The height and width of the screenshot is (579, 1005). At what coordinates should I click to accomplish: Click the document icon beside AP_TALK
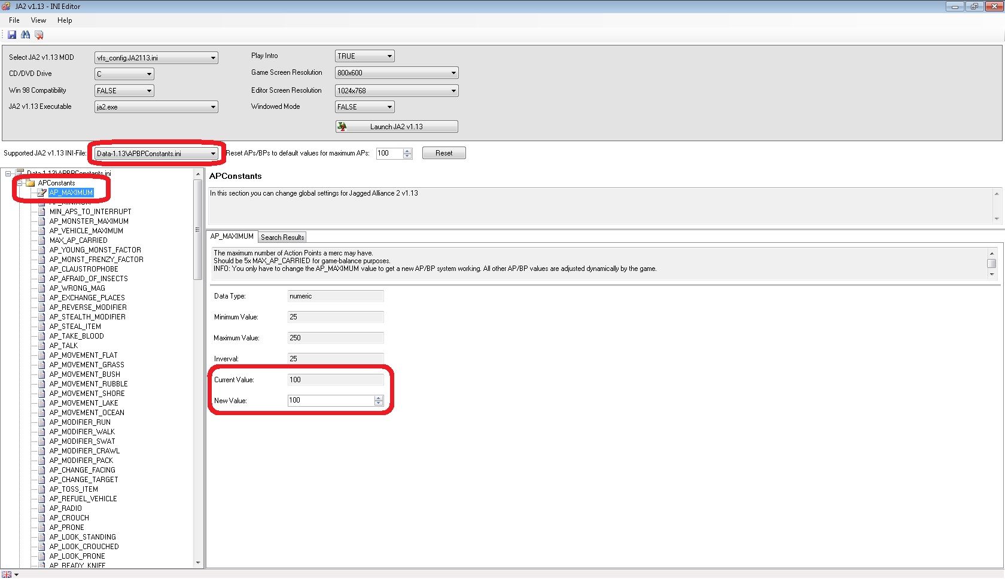(42, 346)
